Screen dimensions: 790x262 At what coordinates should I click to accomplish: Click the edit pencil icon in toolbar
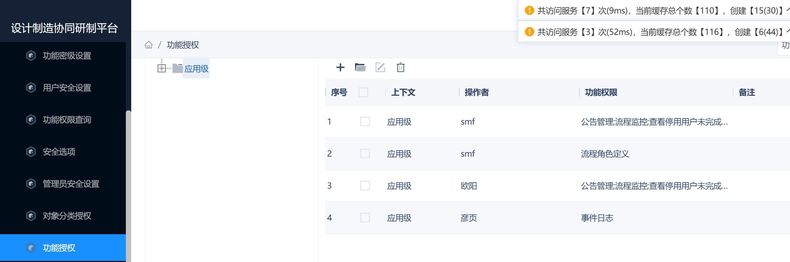pyautogui.click(x=380, y=67)
